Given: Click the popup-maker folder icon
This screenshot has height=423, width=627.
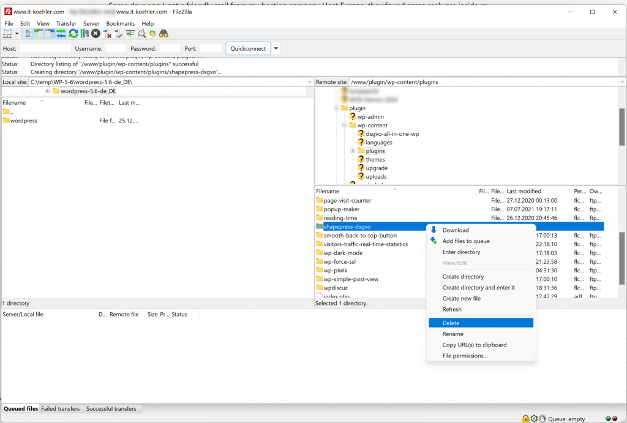Looking at the screenshot, I should click(x=319, y=209).
